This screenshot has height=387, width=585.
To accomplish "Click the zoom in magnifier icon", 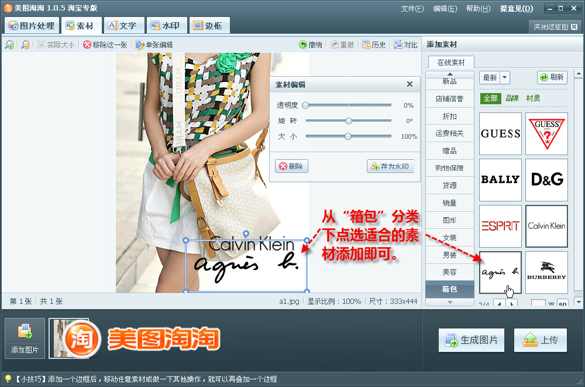I will click(9, 45).
